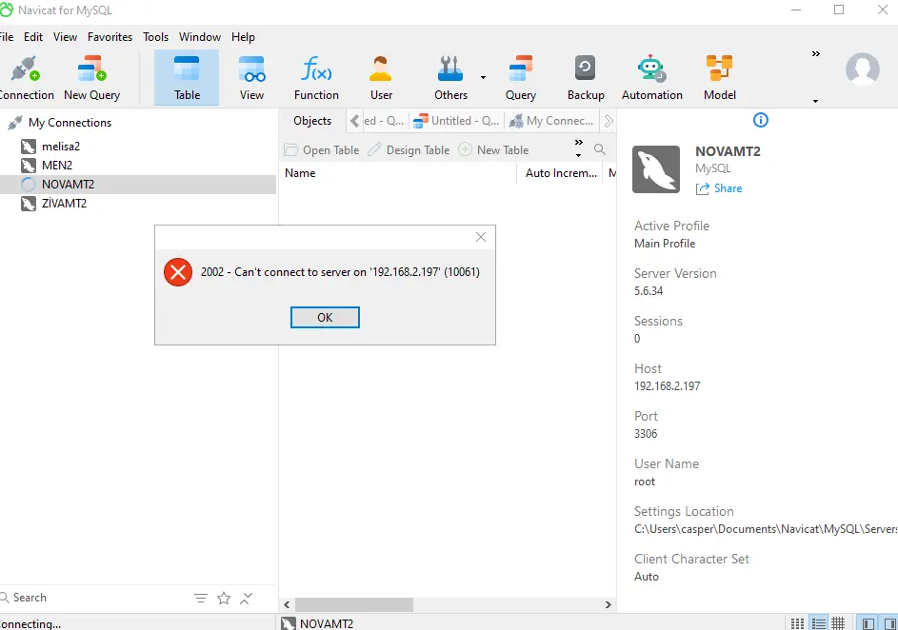Sort by the Name column header

tap(398, 173)
